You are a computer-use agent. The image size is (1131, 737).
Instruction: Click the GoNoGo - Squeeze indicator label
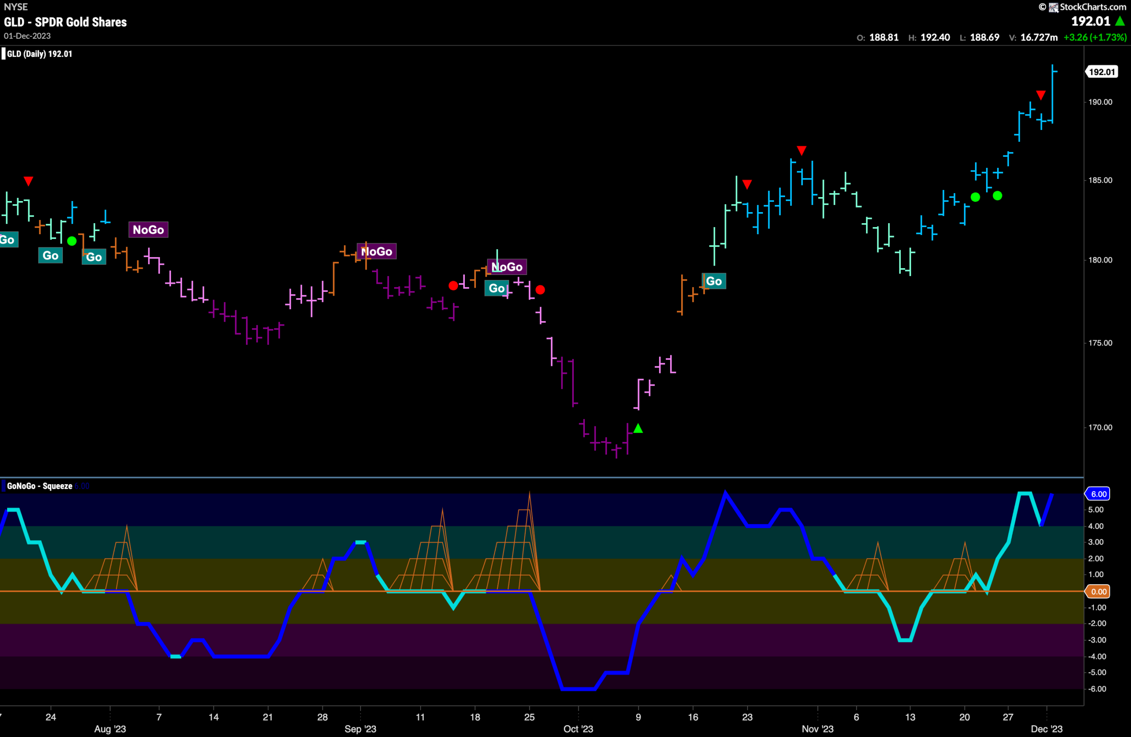click(x=39, y=486)
